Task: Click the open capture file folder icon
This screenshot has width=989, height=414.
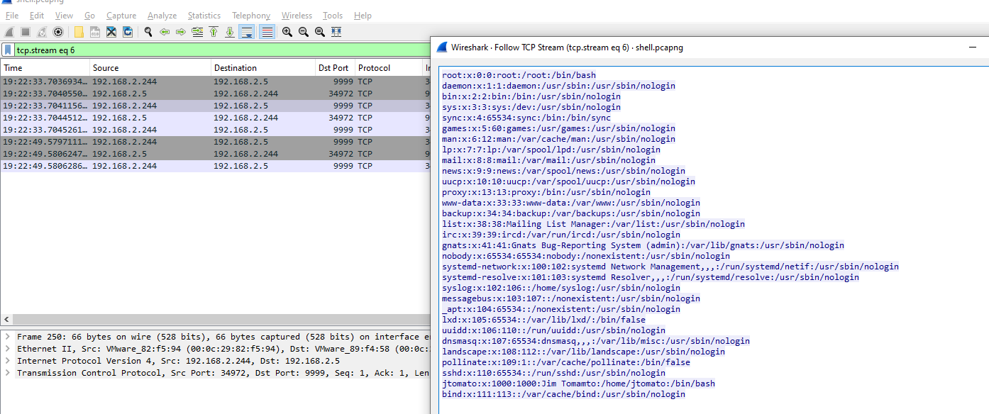Action: (79, 32)
